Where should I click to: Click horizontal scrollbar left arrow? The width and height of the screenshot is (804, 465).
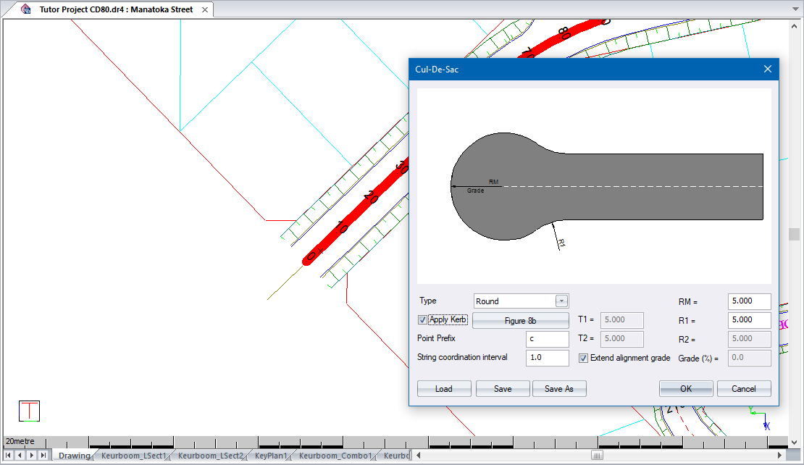pyautogui.click(x=418, y=456)
